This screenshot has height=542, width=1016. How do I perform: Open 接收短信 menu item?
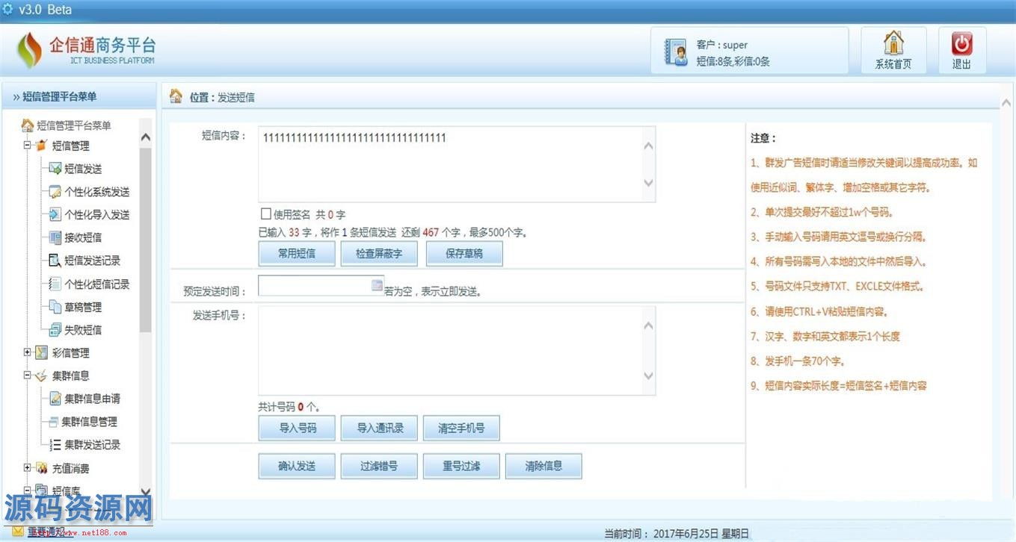pyautogui.click(x=83, y=237)
